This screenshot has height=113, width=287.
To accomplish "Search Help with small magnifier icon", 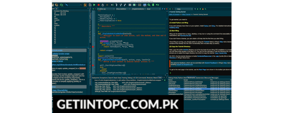I will [205, 9].
